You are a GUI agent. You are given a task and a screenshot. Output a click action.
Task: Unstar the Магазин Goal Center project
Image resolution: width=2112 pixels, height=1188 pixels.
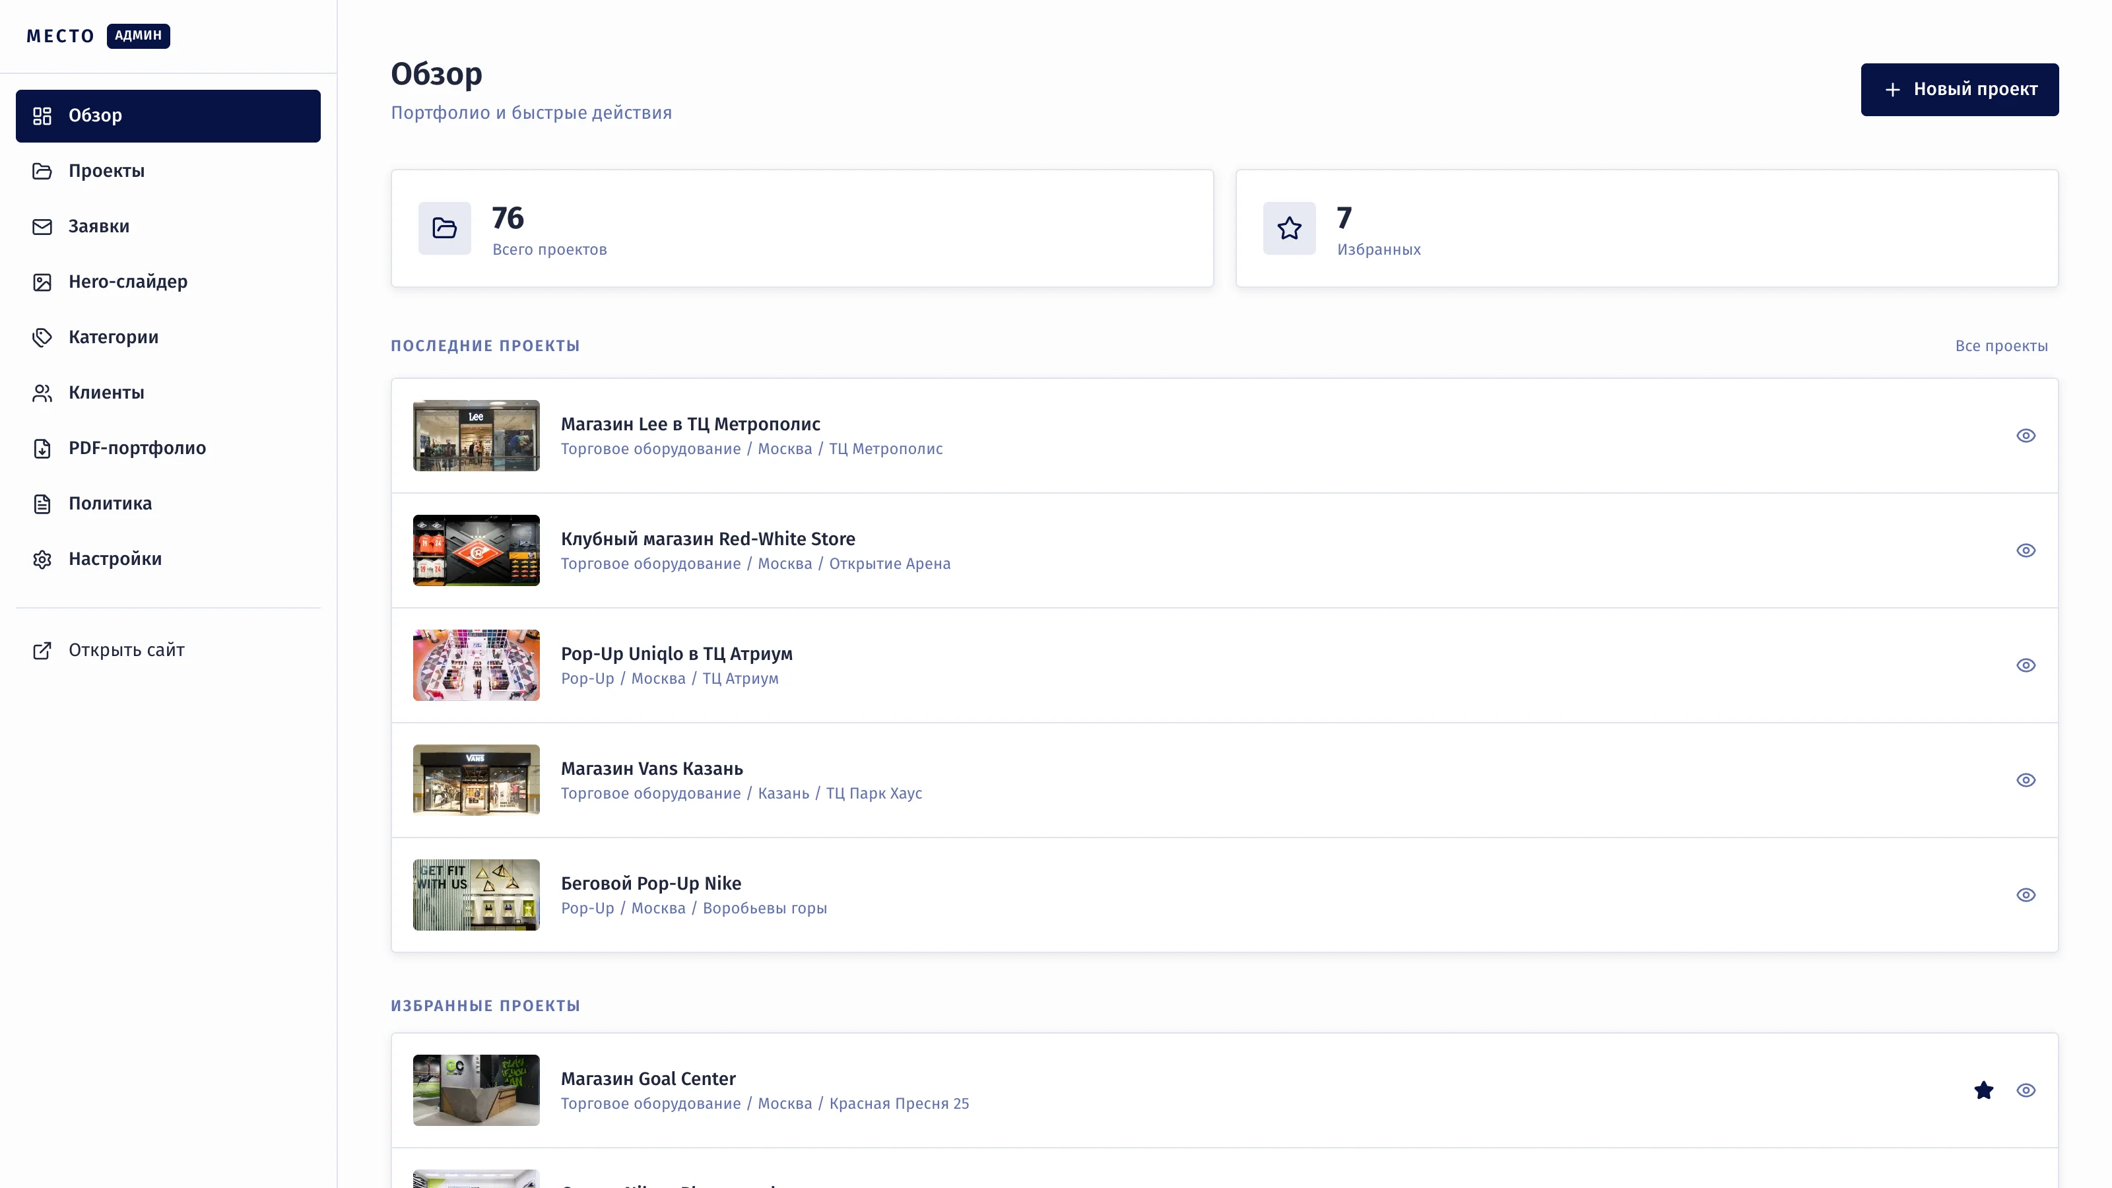point(1983,1090)
